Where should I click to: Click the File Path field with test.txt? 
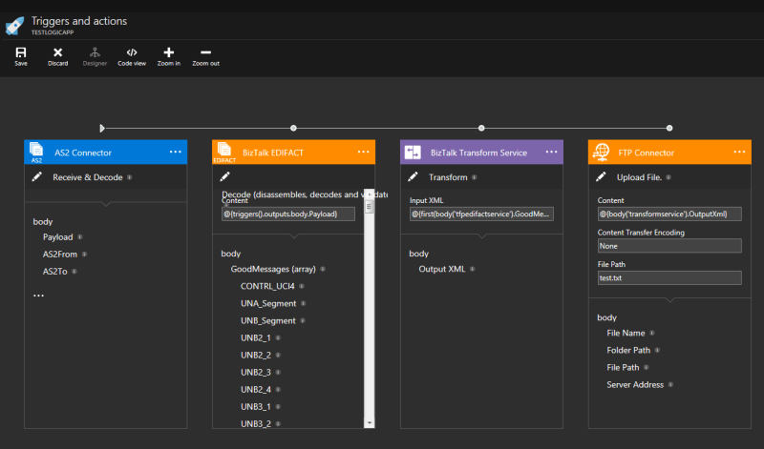669,277
